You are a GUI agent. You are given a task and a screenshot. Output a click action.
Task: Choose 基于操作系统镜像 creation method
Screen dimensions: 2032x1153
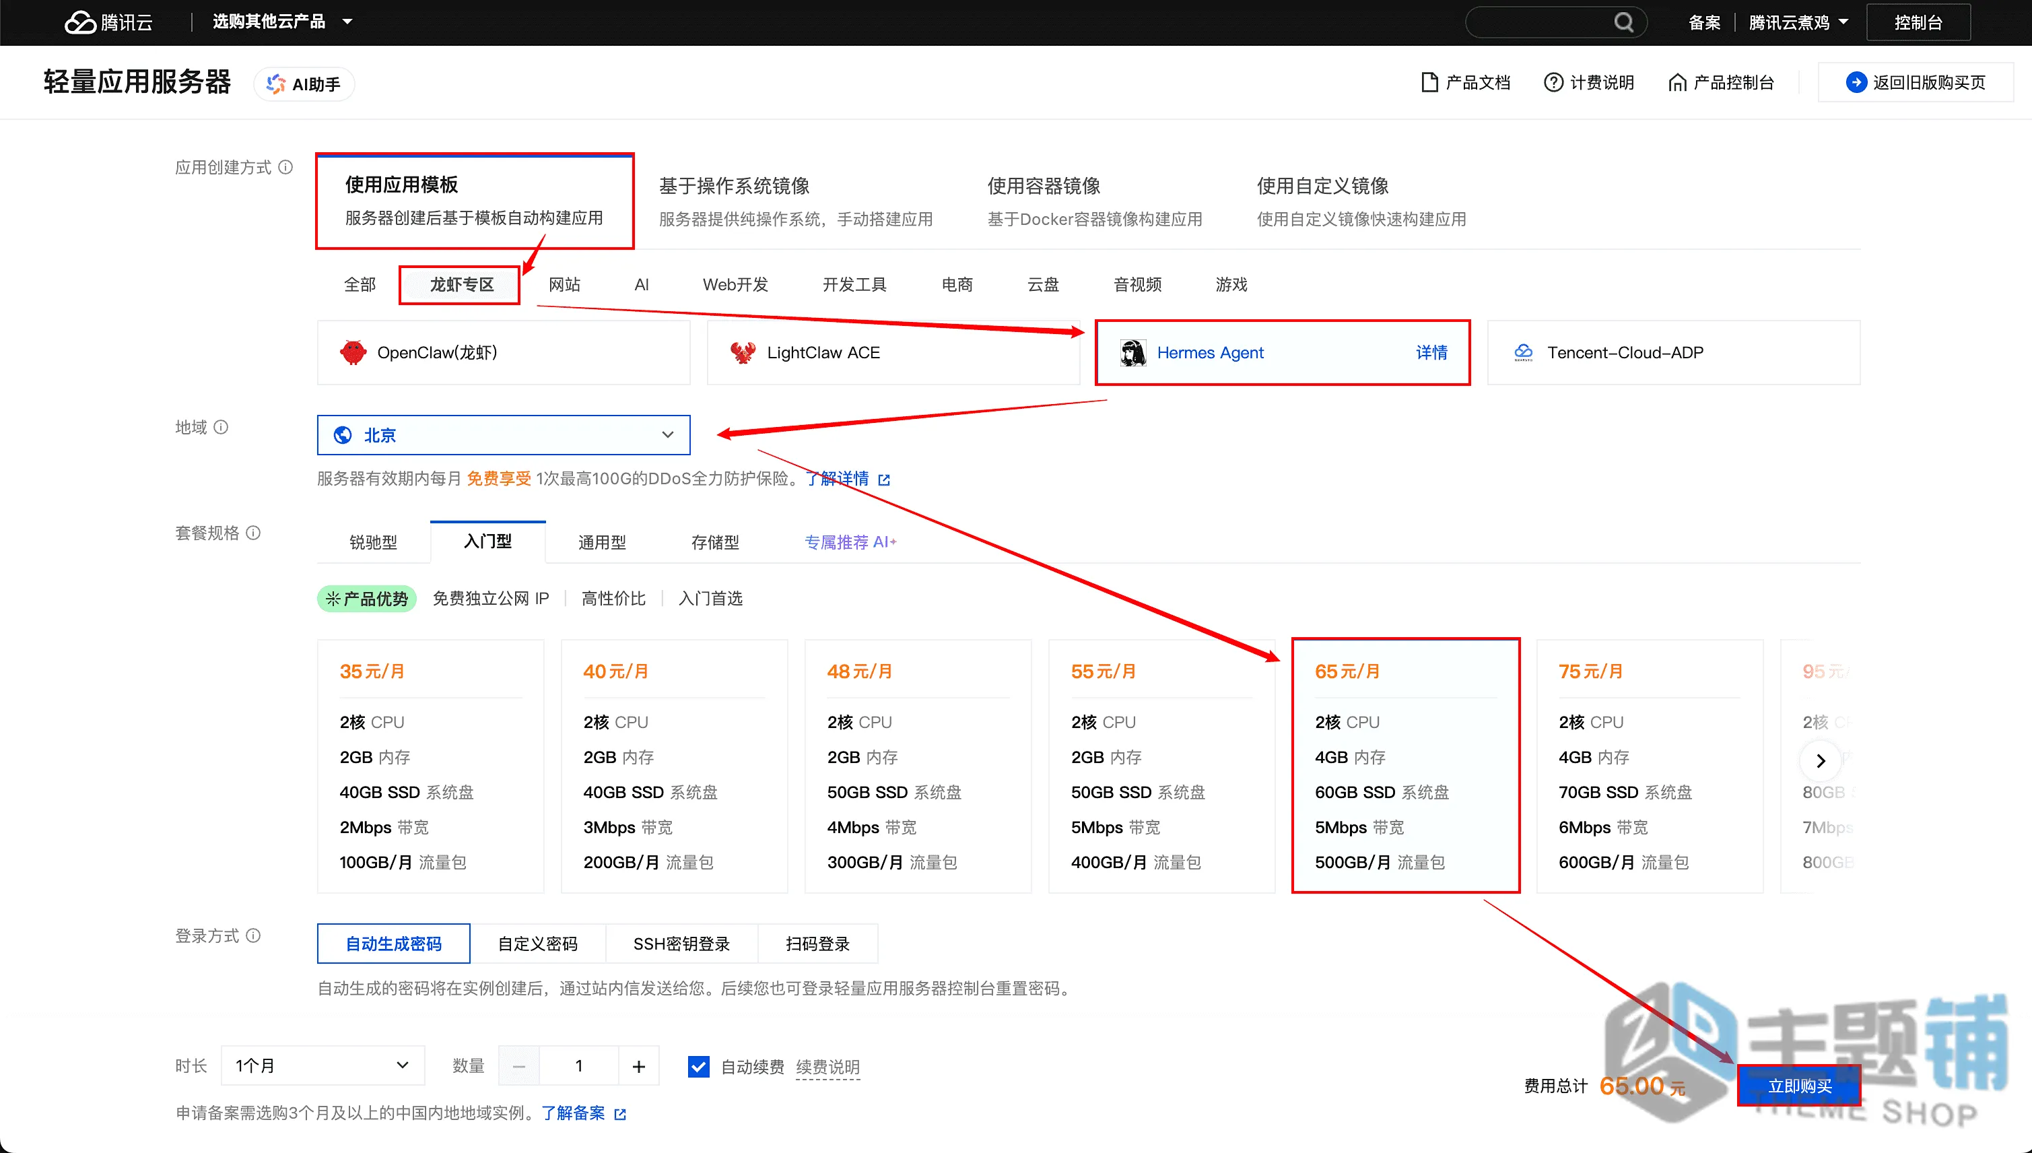coord(796,201)
